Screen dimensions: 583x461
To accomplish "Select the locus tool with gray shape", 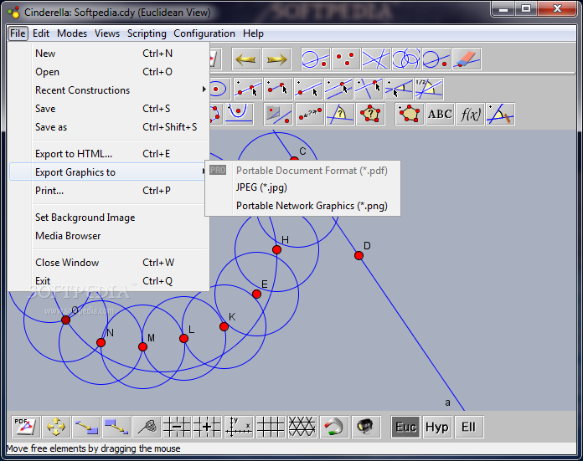I will pyautogui.click(x=279, y=114).
